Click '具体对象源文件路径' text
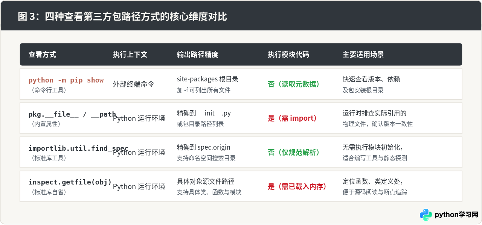Screen dimensions: 482x225 [x=206, y=181]
